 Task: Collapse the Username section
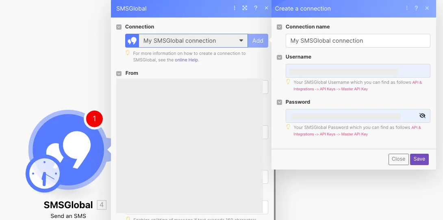coord(280,57)
